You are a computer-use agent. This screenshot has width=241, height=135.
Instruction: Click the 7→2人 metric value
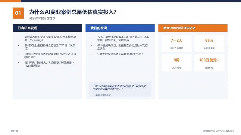coord(177,40)
